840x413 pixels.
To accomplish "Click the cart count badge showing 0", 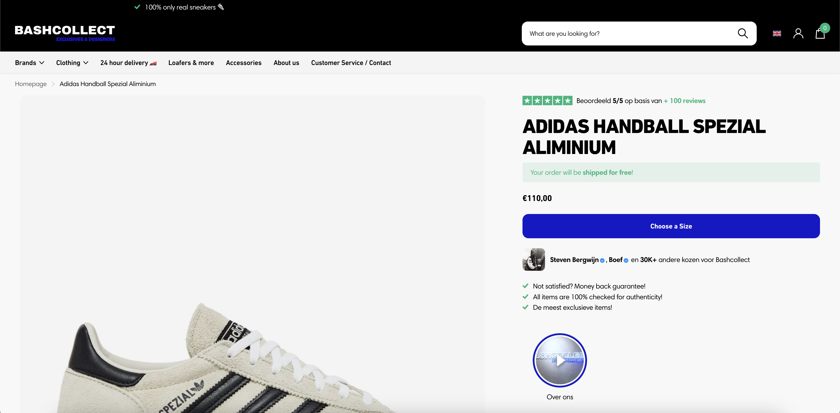I will 825,28.
